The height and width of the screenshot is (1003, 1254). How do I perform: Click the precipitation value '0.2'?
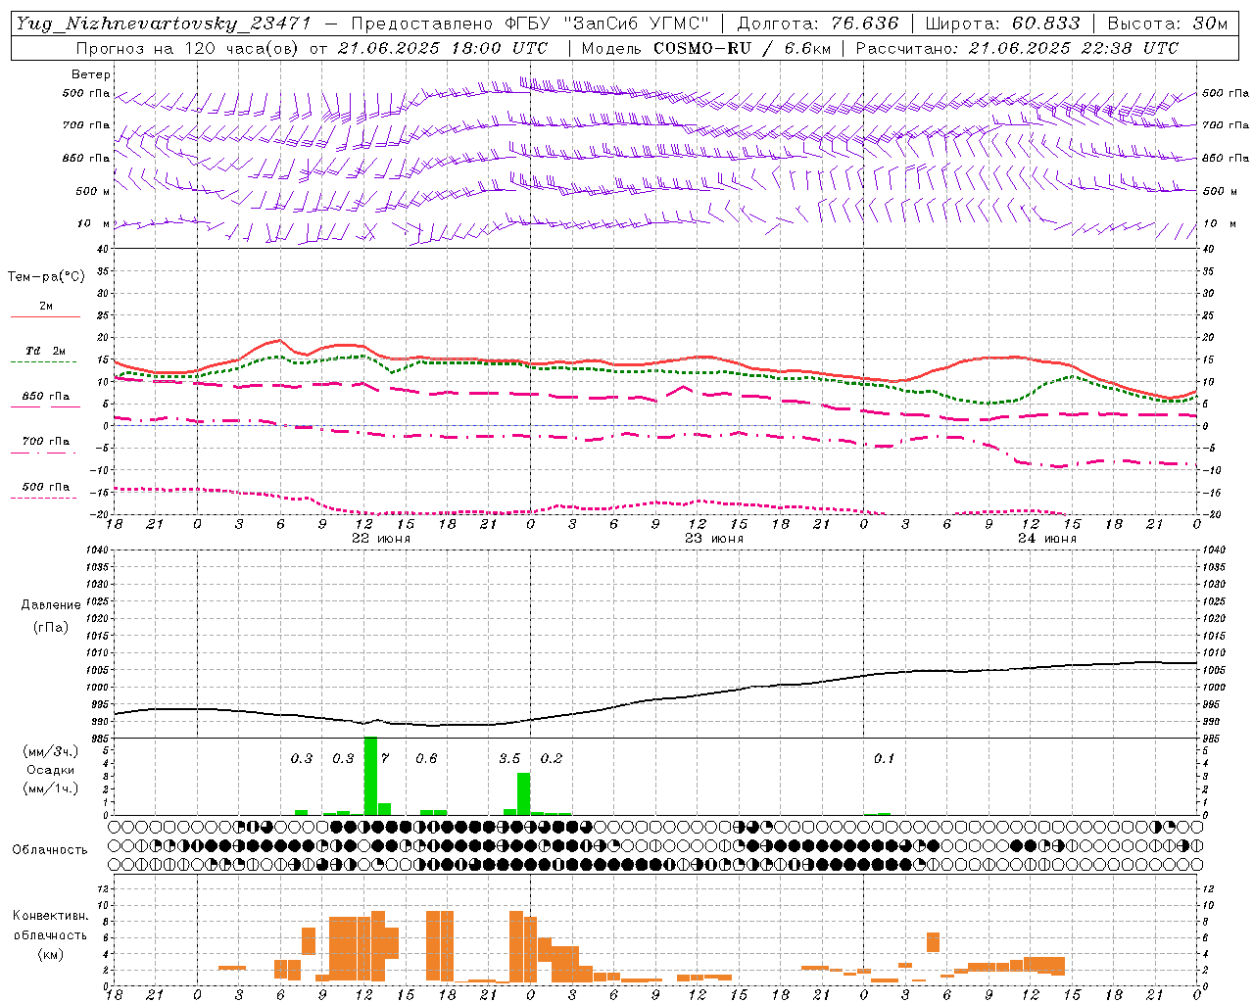coord(552,759)
